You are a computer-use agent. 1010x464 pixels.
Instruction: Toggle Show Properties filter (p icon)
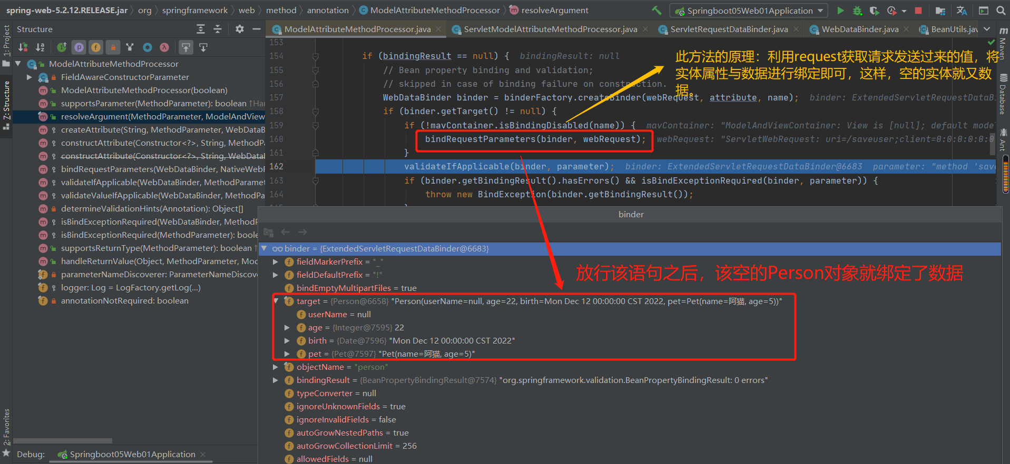79,47
